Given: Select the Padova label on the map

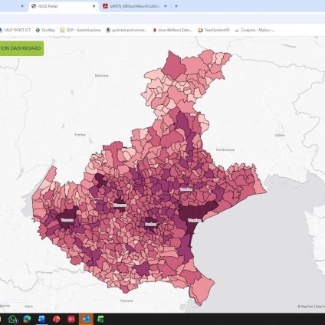Looking at the screenshot, I should click(150, 224).
